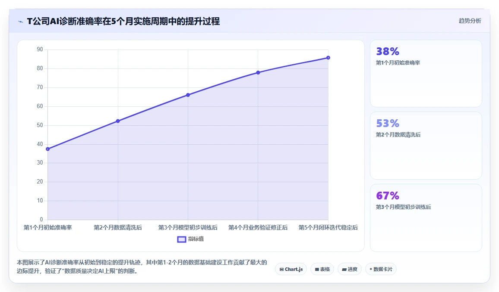499x292 pixels.
Task: Select the 进度 tag chip
Action: pos(349,269)
